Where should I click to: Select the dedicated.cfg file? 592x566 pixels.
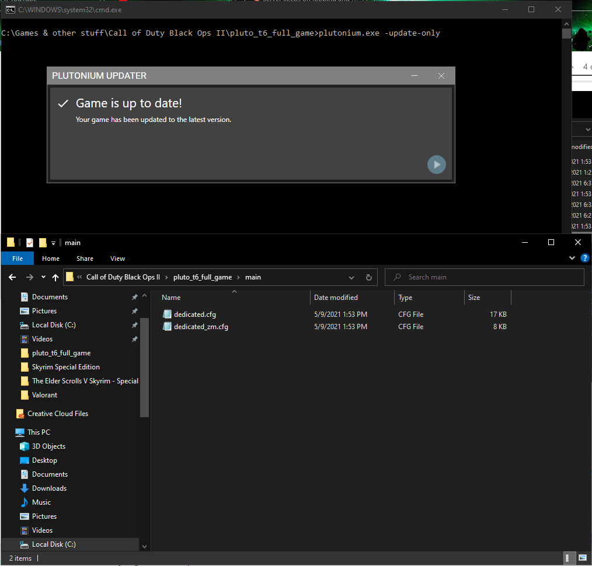tap(195, 315)
